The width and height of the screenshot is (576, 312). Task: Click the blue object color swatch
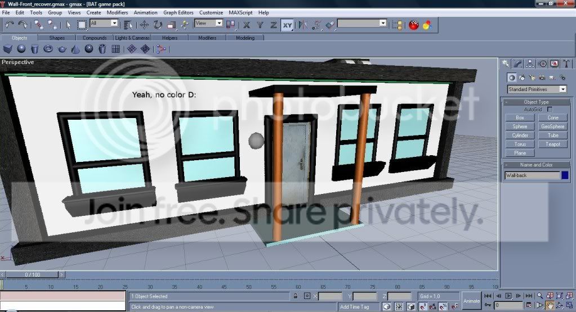click(565, 175)
